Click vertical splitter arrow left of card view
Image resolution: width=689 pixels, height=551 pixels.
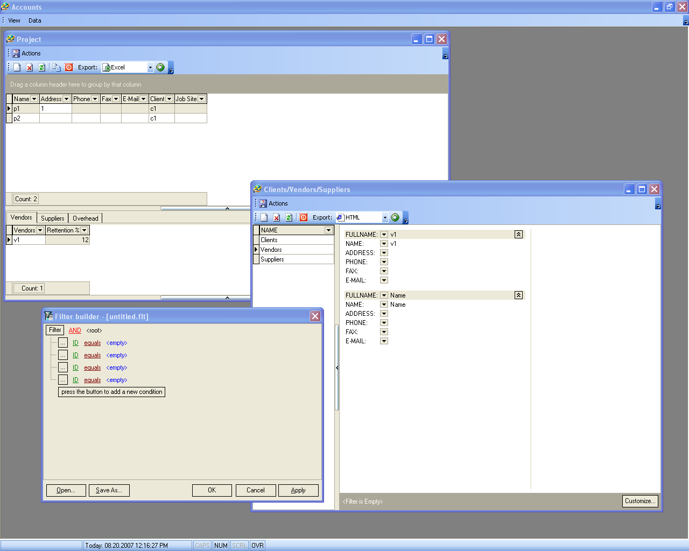coord(337,368)
